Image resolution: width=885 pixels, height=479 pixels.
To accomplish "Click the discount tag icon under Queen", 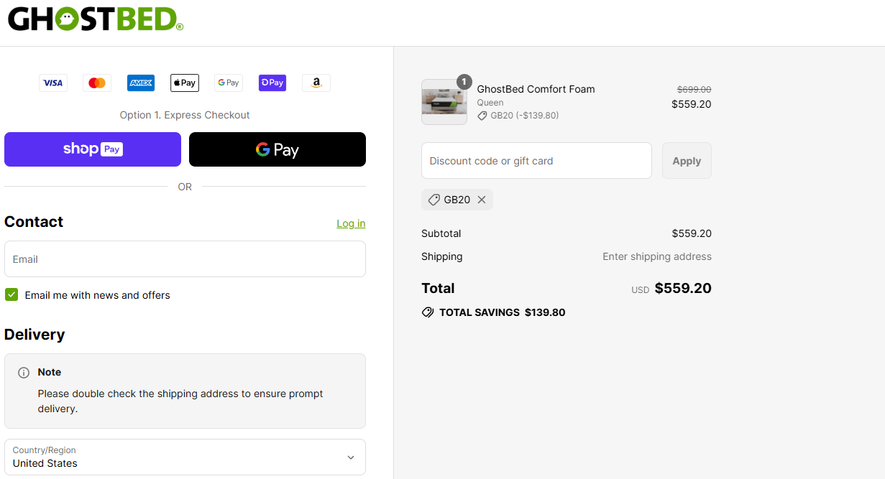I will [x=482, y=116].
